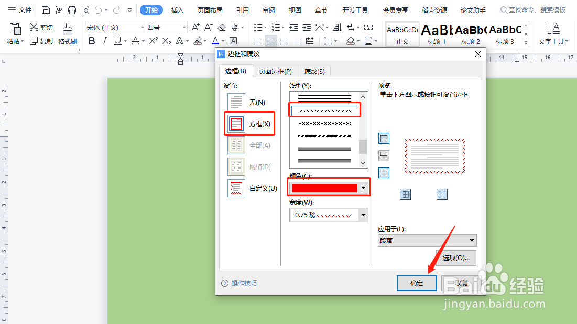Click the Redo arrow icon
577x324 pixels.
(x=117, y=10)
